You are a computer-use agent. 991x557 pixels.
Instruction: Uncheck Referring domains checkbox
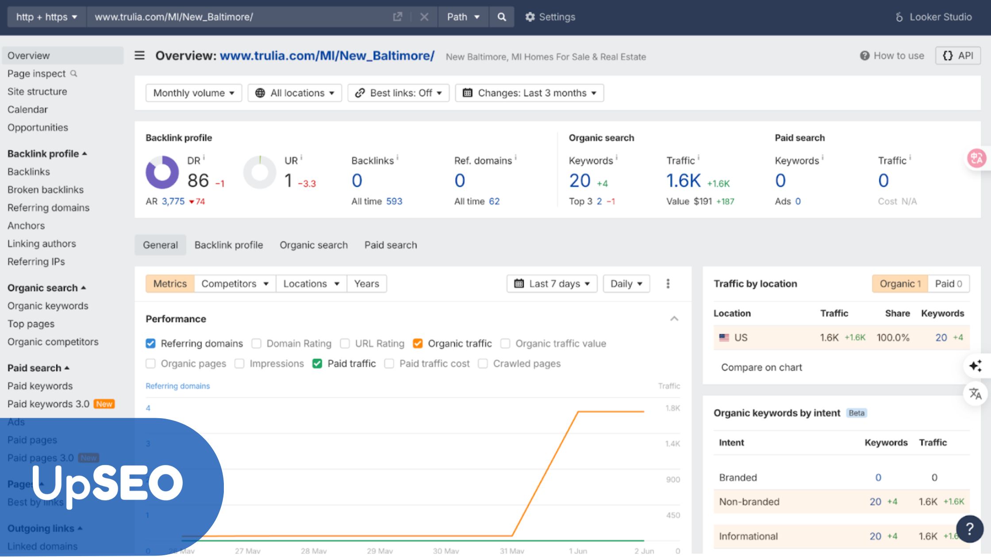click(150, 343)
